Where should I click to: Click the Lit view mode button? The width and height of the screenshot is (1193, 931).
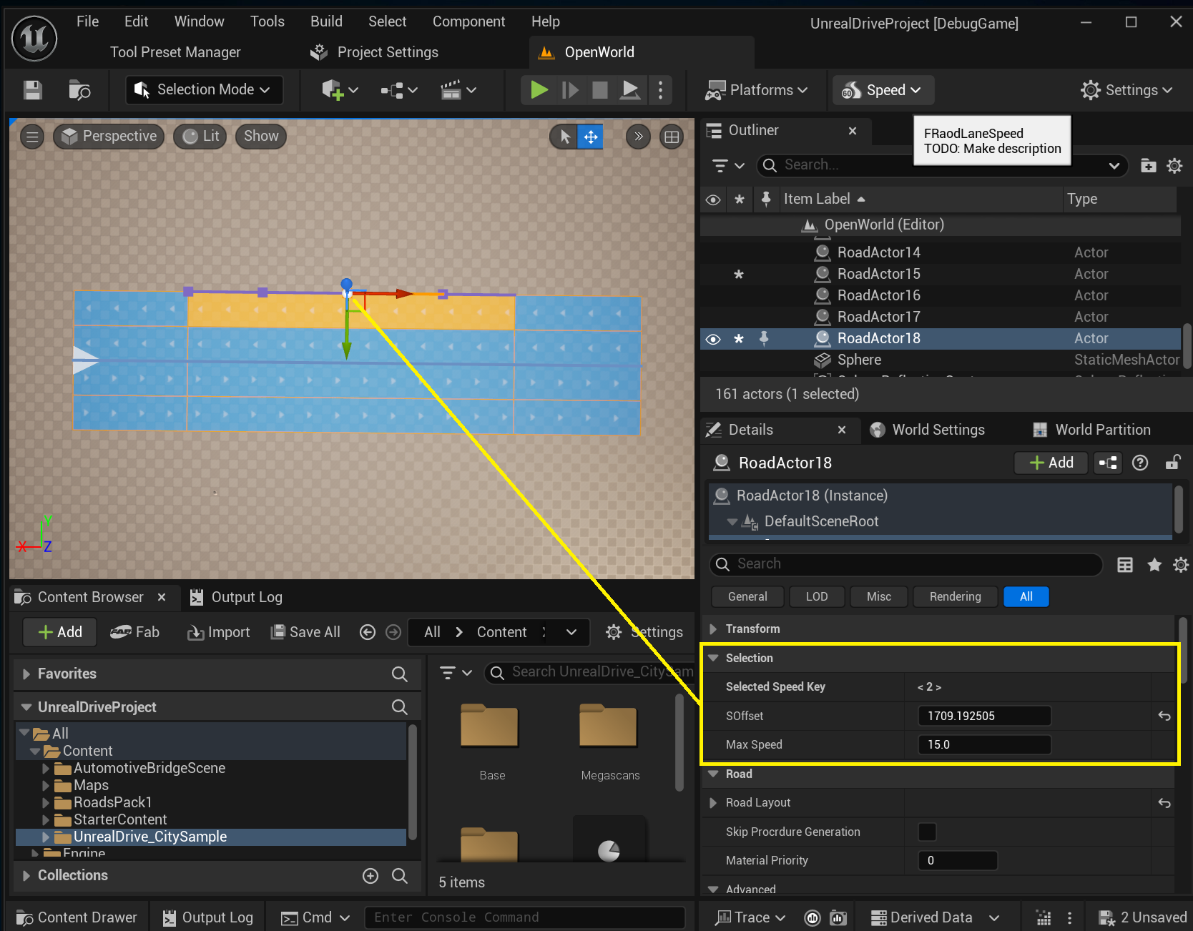point(201,137)
